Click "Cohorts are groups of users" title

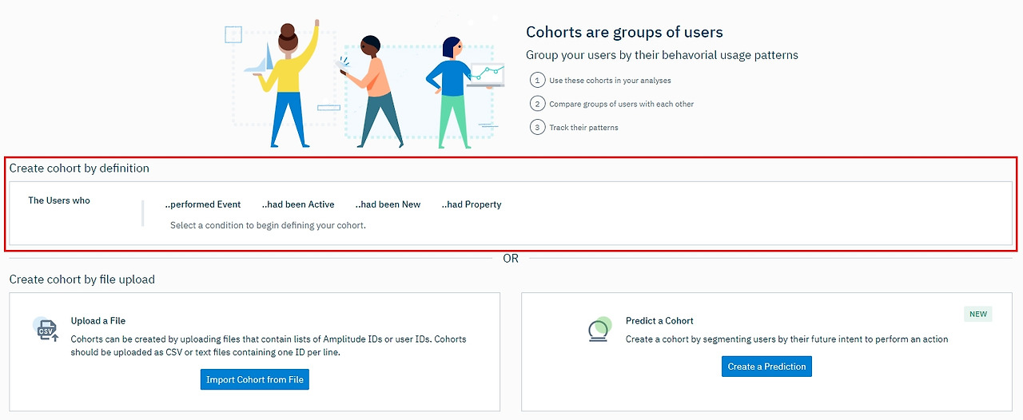point(624,33)
